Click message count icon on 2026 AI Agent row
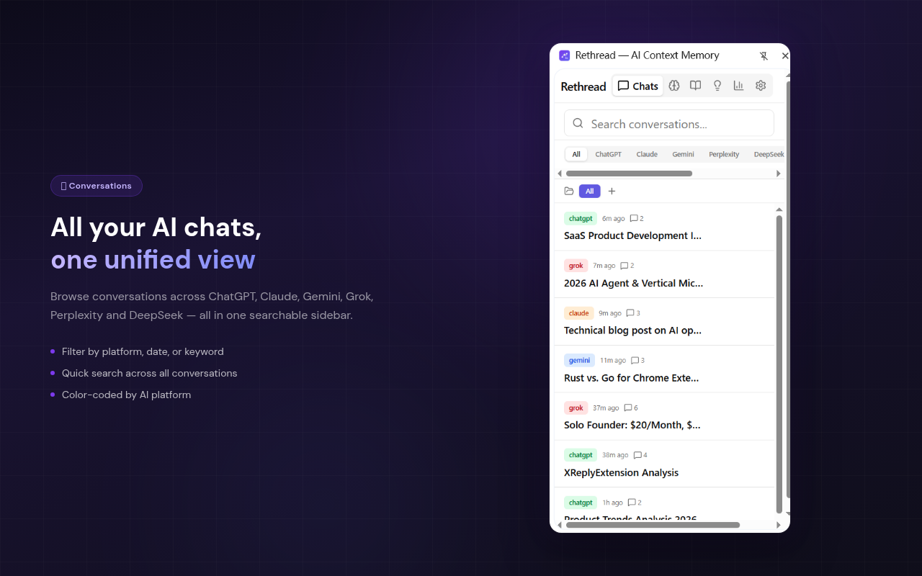Image resolution: width=922 pixels, height=576 pixels. click(x=625, y=266)
